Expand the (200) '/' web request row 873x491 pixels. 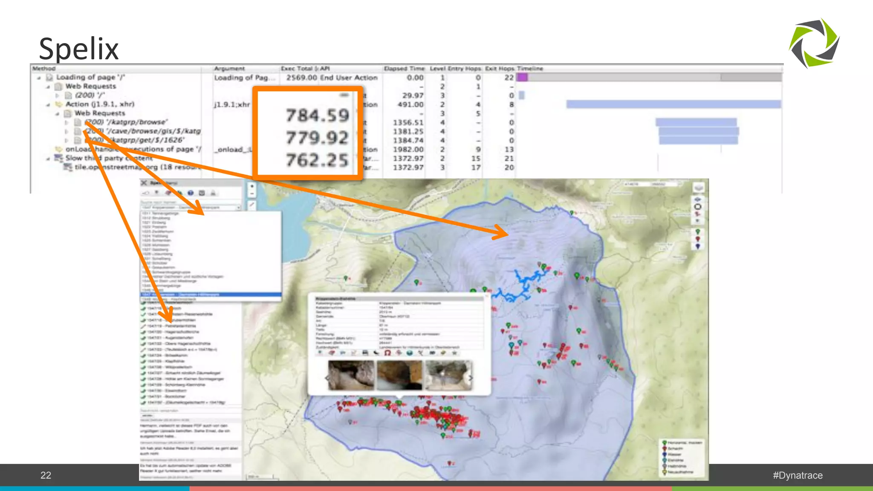[x=57, y=95]
